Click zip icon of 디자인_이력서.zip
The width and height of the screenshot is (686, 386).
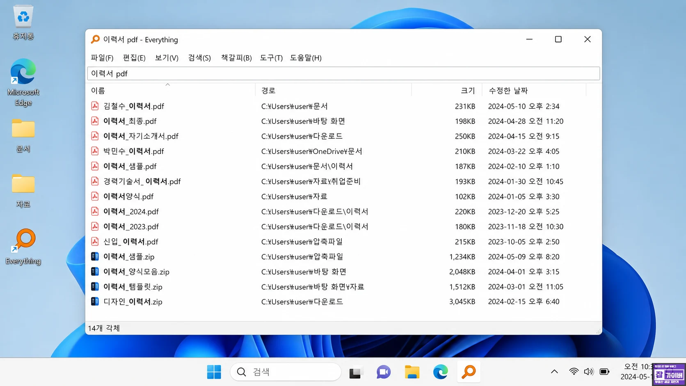pos(95,301)
